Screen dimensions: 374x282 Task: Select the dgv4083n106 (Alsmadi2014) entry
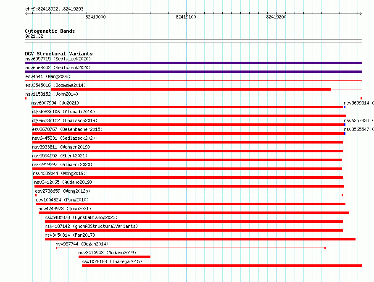tap(63, 112)
